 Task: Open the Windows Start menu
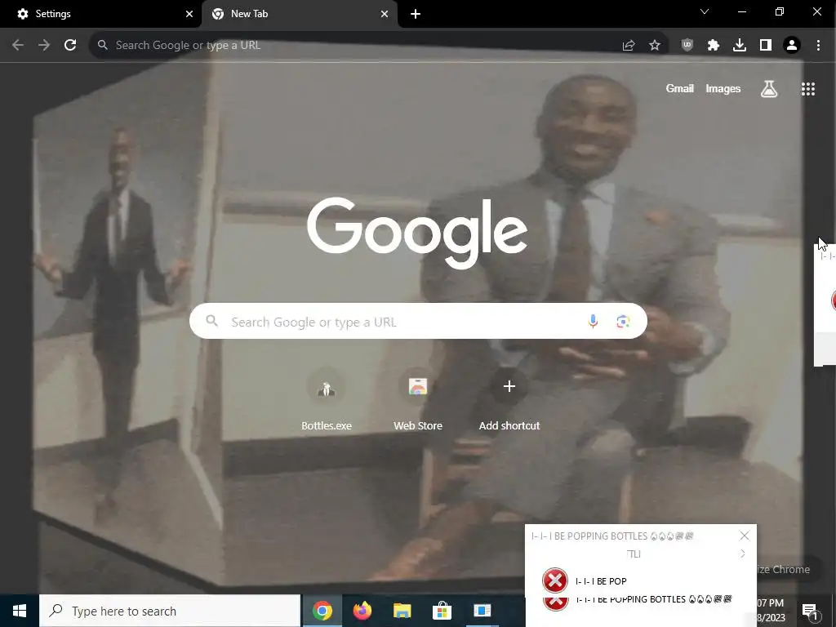pyautogui.click(x=20, y=611)
